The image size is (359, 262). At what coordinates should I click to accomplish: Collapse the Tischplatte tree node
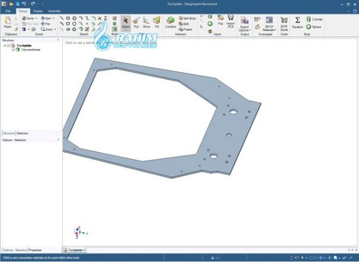pyautogui.click(x=5, y=45)
